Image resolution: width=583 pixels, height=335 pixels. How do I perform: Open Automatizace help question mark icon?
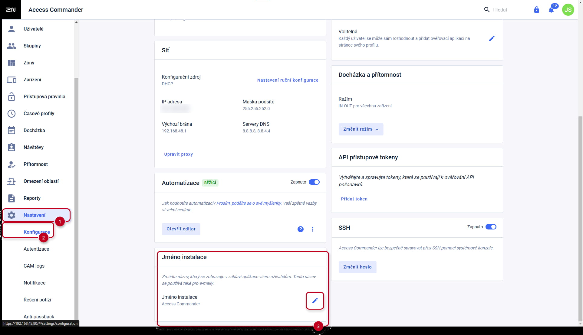coord(301,229)
